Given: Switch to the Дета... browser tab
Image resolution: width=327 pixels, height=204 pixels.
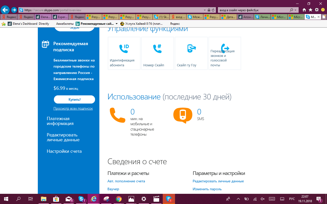Looking at the screenshot, I should click(x=229, y=17).
